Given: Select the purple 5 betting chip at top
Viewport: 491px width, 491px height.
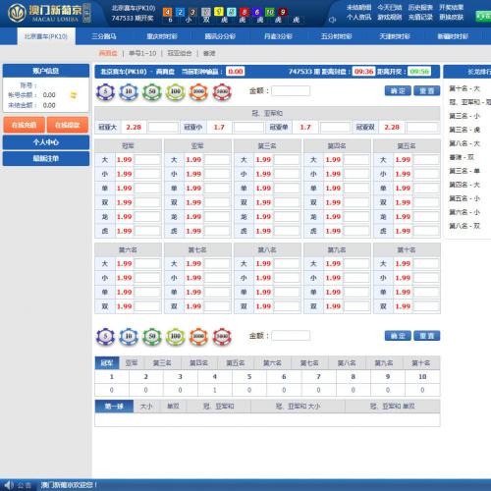Looking at the screenshot, I should (105, 92).
